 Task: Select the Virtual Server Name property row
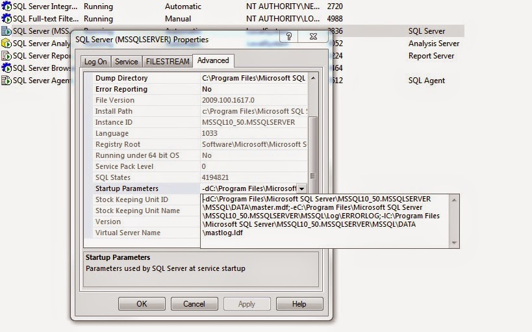point(147,233)
